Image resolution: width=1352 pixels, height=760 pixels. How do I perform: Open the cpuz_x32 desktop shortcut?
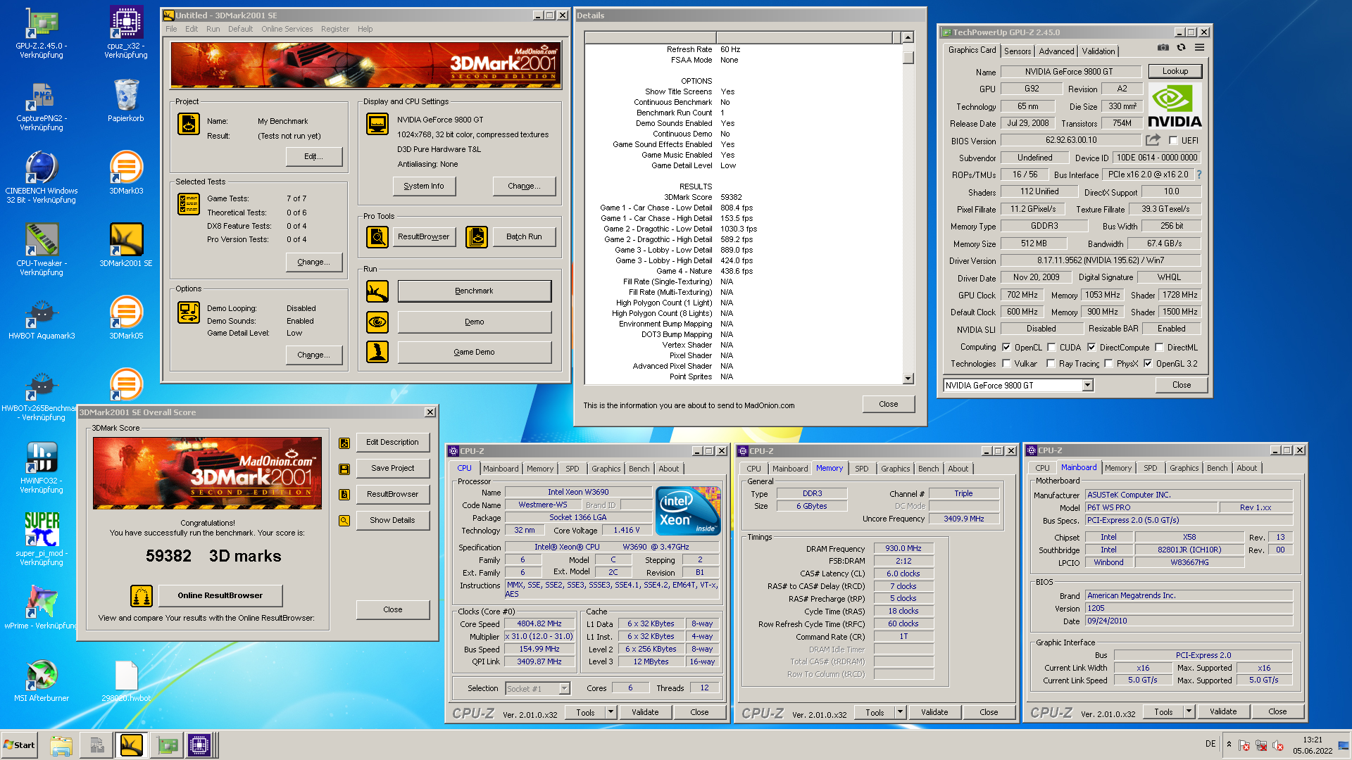[126, 32]
